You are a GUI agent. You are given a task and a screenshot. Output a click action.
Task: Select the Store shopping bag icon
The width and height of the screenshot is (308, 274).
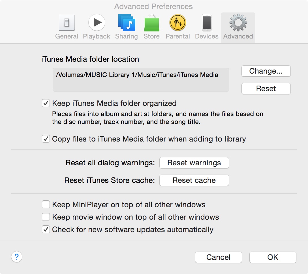pyautogui.click(x=151, y=23)
